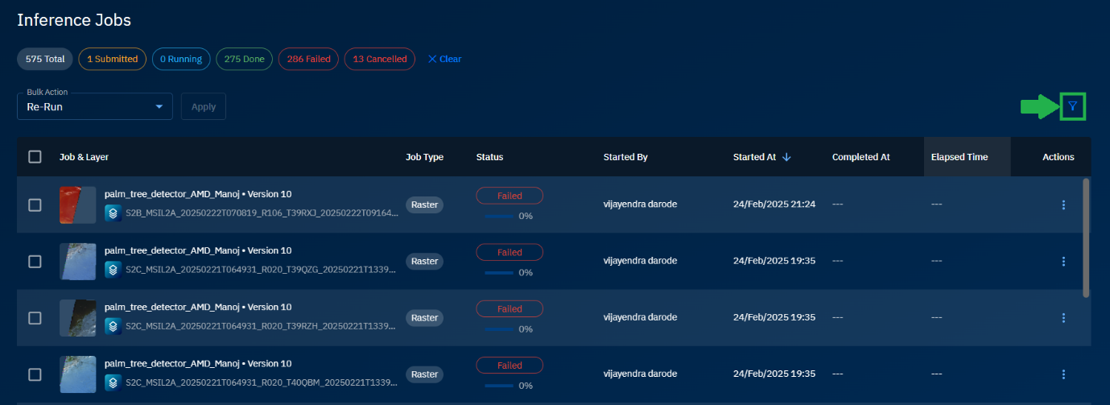Toggle the select-all checkbox in table header
1110x405 pixels.
35,157
